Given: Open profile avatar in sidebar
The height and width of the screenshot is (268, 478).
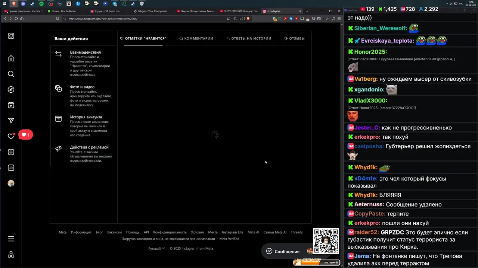Looking at the screenshot, I should coord(11,184).
